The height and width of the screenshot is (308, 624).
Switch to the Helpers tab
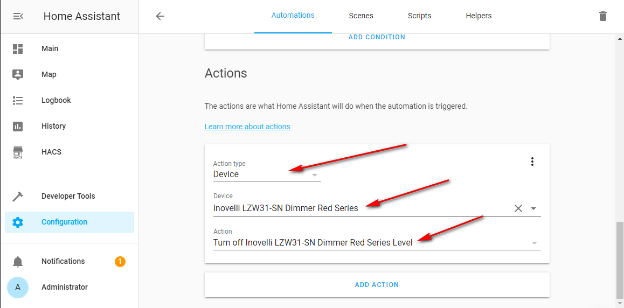pos(479,16)
